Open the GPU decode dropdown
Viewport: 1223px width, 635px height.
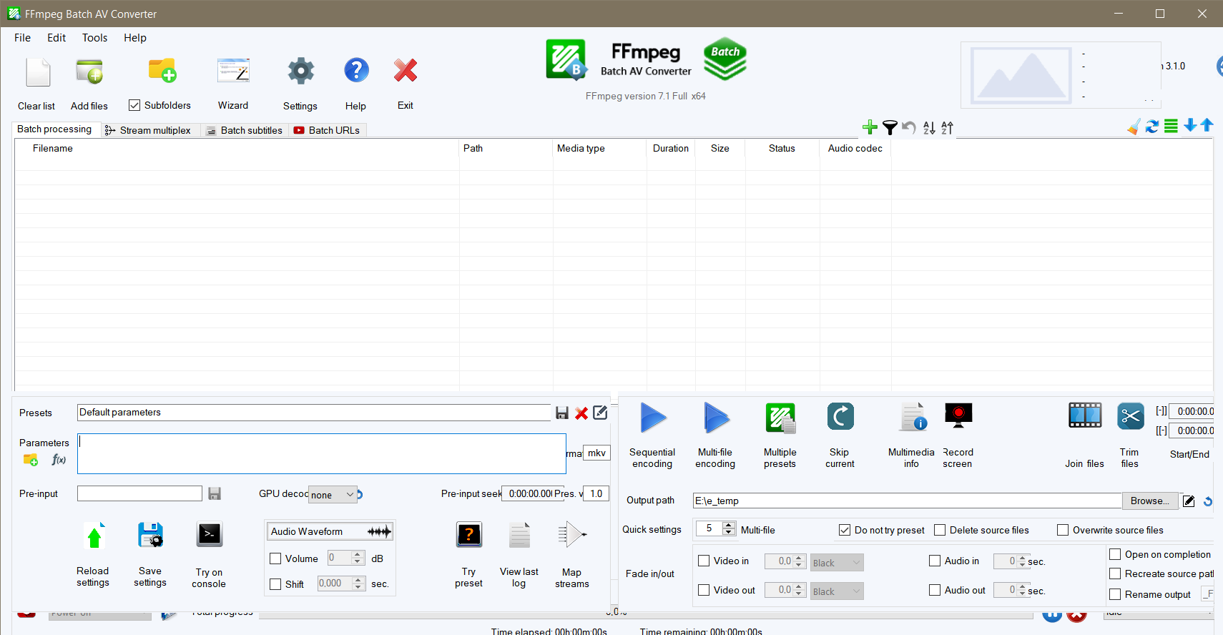(x=333, y=494)
